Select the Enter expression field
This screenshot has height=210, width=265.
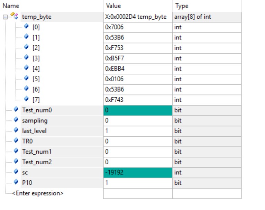point(38,193)
